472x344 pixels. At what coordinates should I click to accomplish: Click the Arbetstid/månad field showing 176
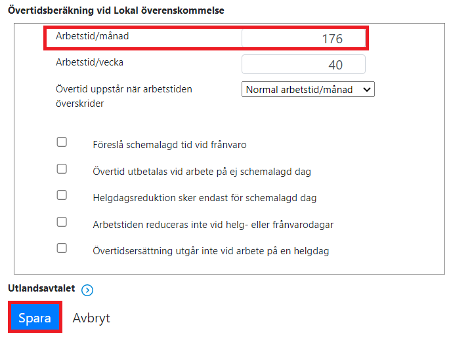point(303,39)
